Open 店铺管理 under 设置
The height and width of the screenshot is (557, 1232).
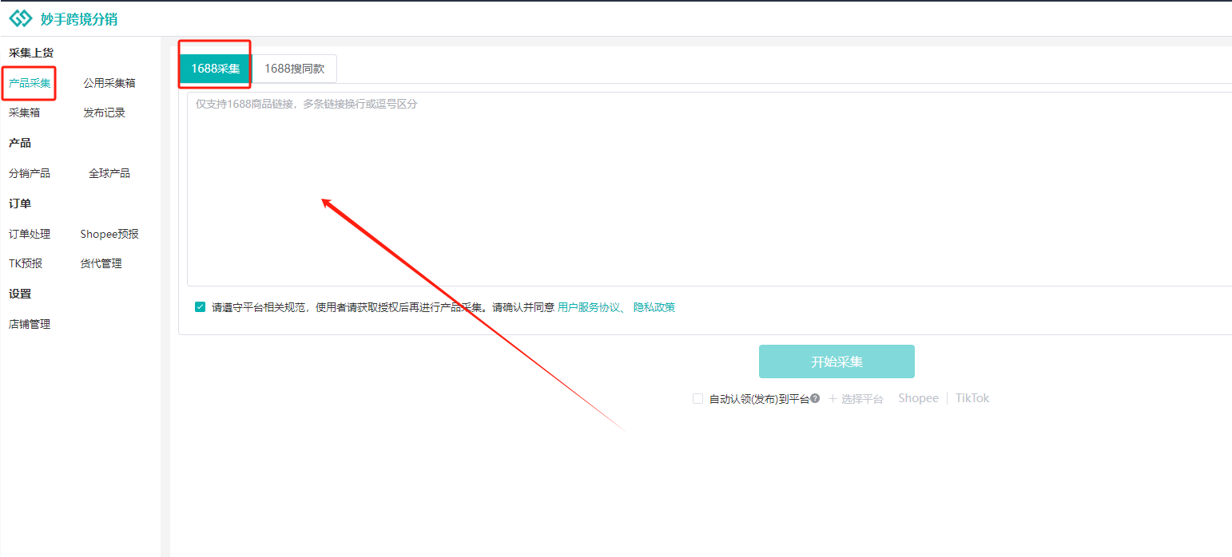pyautogui.click(x=30, y=324)
